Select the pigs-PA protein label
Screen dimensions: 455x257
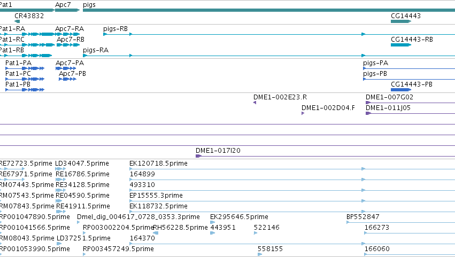pyautogui.click(x=375, y=63)
